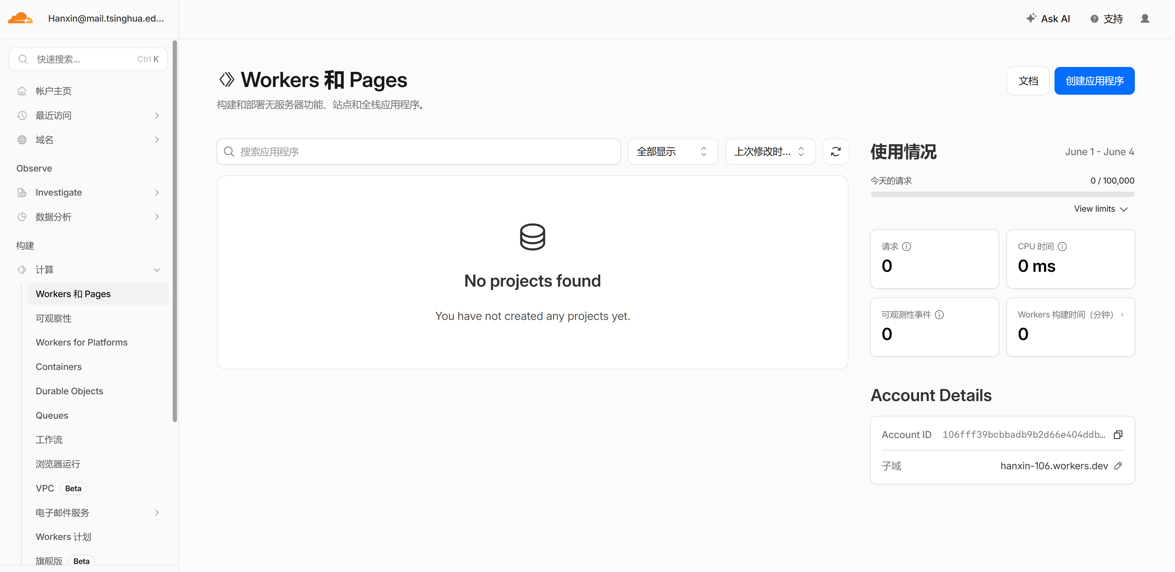Click the 文档 button
The width and height of the screenshot is (1175, 572).
1028,81
